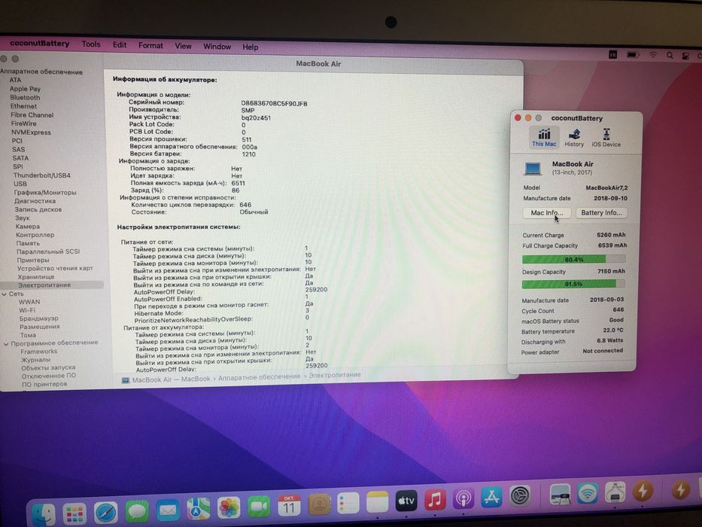Open Podcasts from the Dock
The height and width of the screenshot is (527, 702).
point(463,498)
